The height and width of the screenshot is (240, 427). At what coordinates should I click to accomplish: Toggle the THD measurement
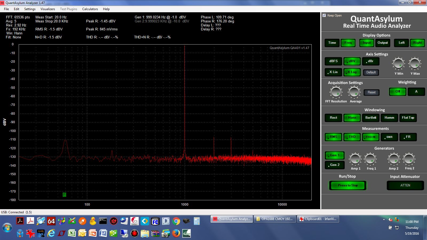(352, 137)
